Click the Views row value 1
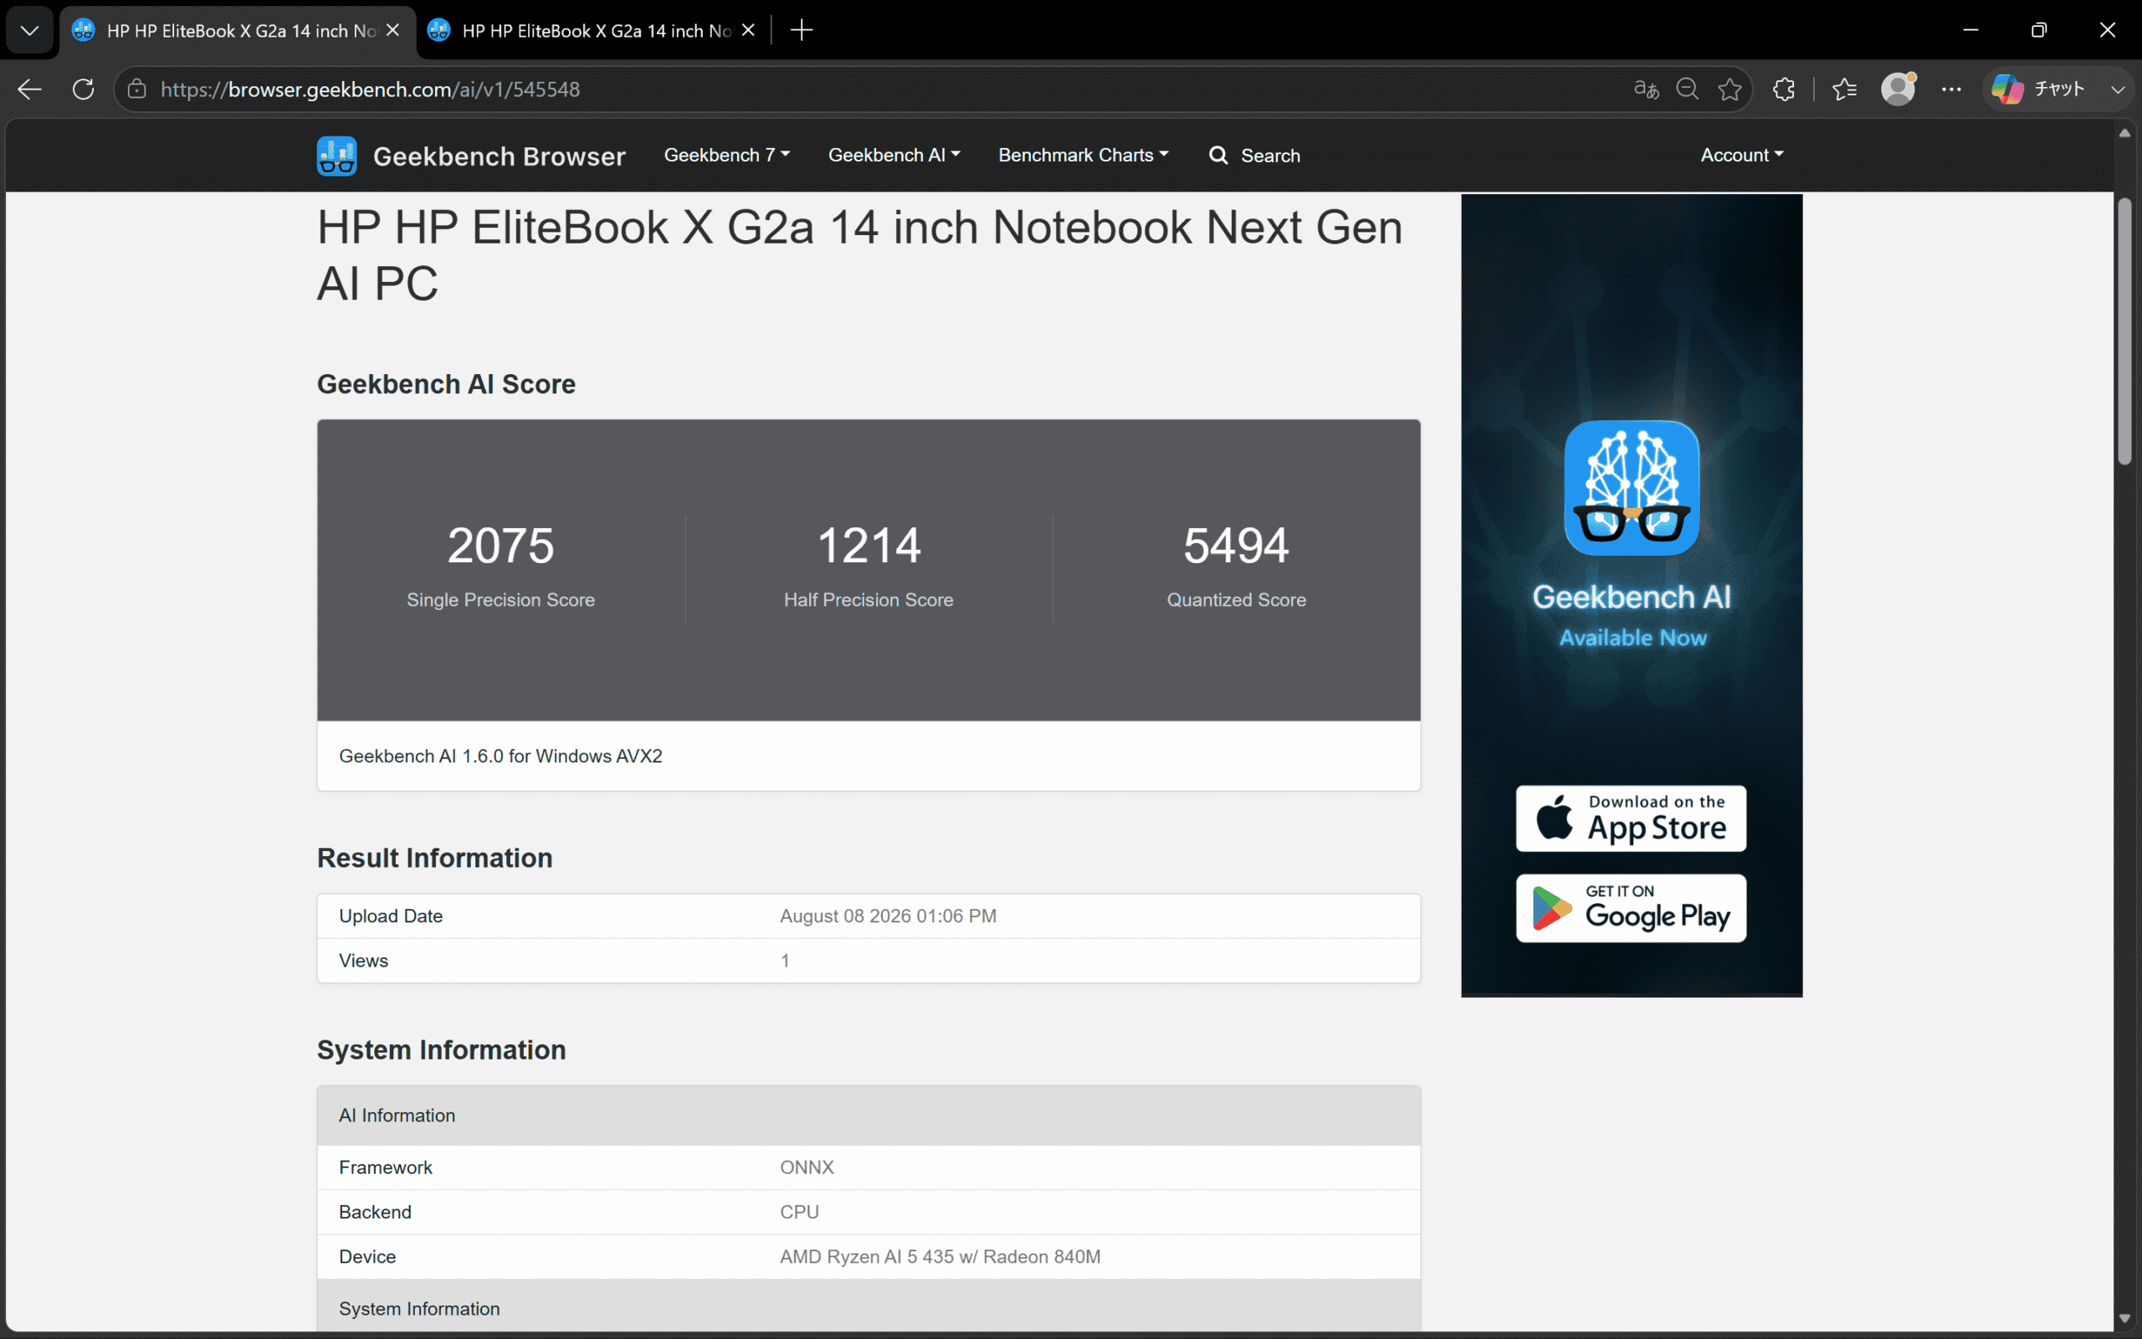The width and height of the screenshot is (2142, 1339). tap(784, 961)
